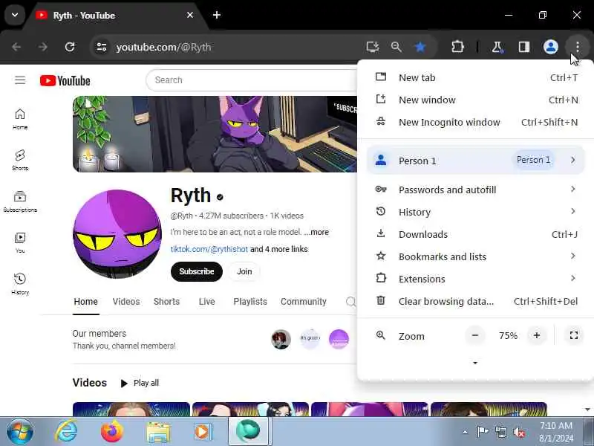This screenshot has height=446, width=594.
Task: Launch Internet Explorer from taskbar
Action: pyautogui.click(x=66, y=431)
